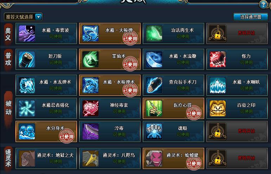The image size is (271, 174).
Task: Select the 百豪之印 golden face icon
Action: pos(218,109)
